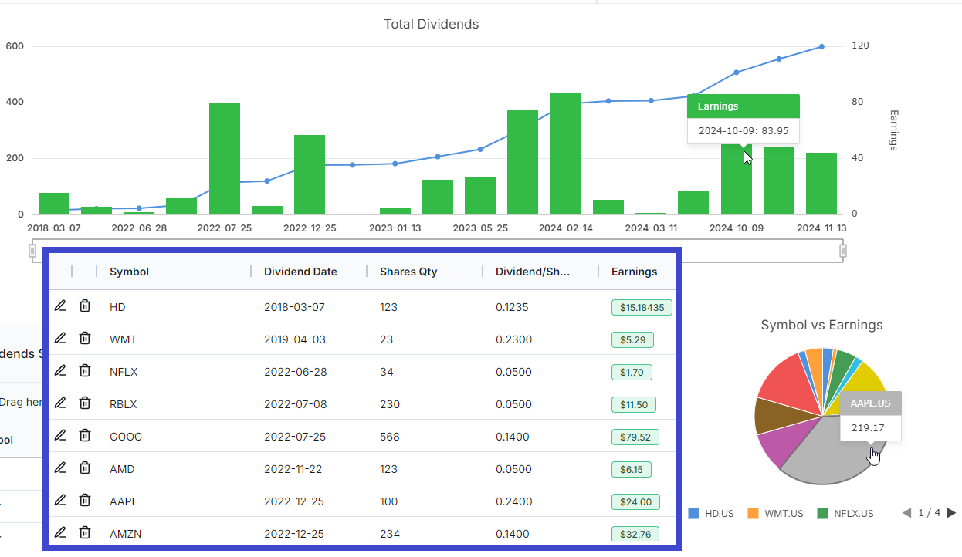This screenshot has width=962, height=557.
Task: Delete the AMD row
Action: tap(85, 468)
